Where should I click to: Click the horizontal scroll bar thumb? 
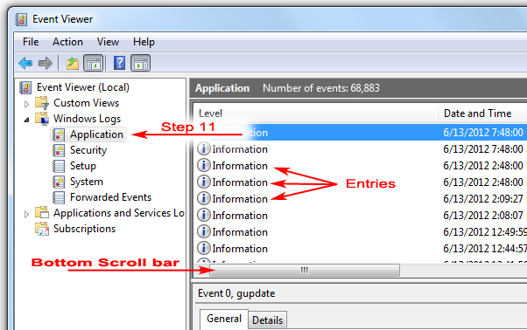point(305,270)
